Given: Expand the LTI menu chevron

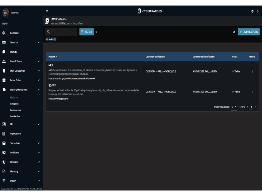Looking at the screenshot, I should pyautogui.click(x=39, y=124).
